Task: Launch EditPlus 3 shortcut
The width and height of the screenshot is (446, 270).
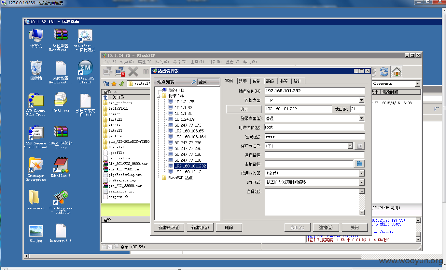Action: (61, 167)
